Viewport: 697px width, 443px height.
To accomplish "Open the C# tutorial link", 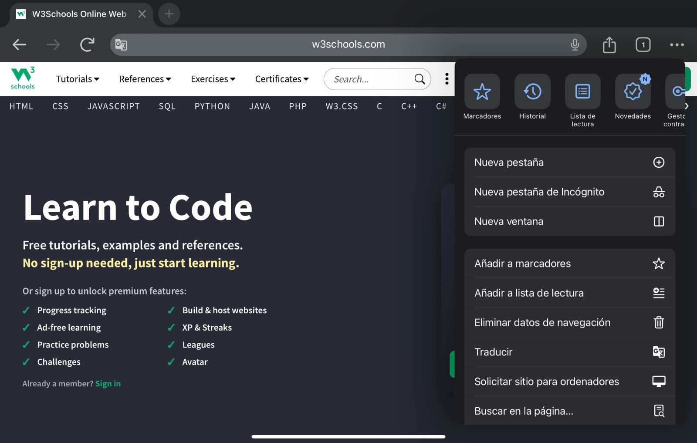I will pyautogui.click(x=441, y=106).
